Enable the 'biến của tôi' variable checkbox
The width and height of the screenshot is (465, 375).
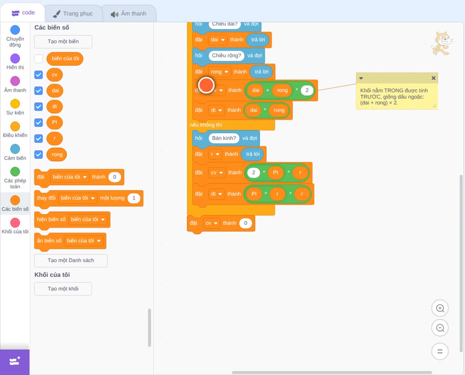[39, 59]
